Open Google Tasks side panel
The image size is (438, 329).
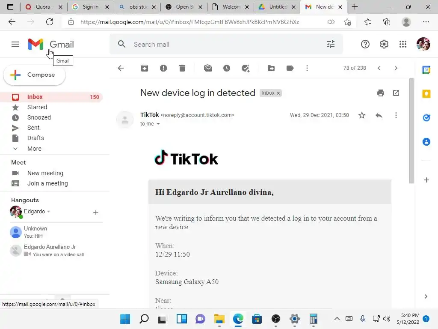(x=426, y=118)
